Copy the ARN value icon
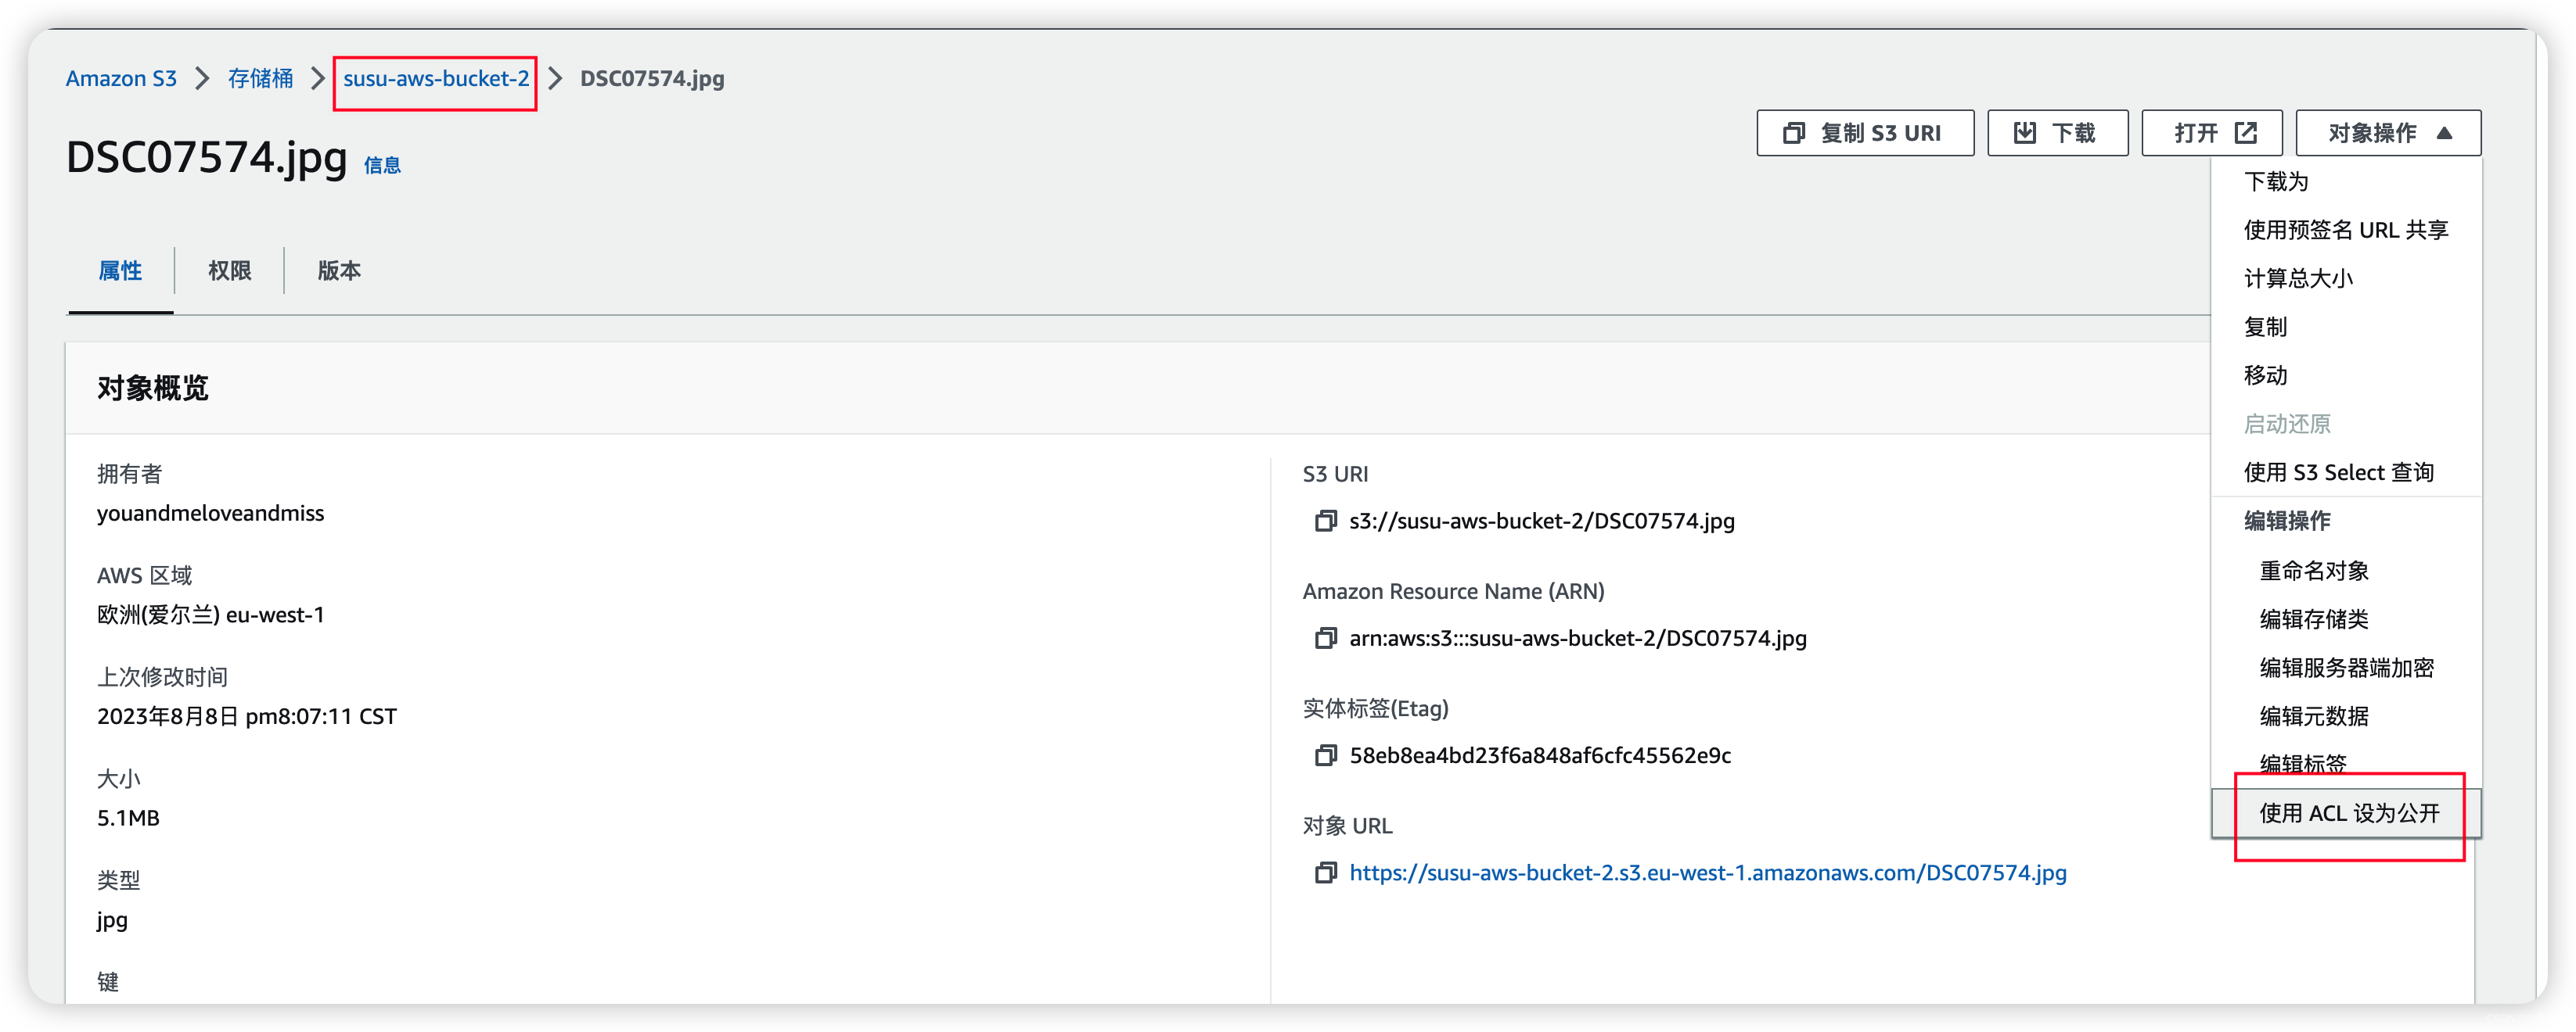 pos(1325,637)
